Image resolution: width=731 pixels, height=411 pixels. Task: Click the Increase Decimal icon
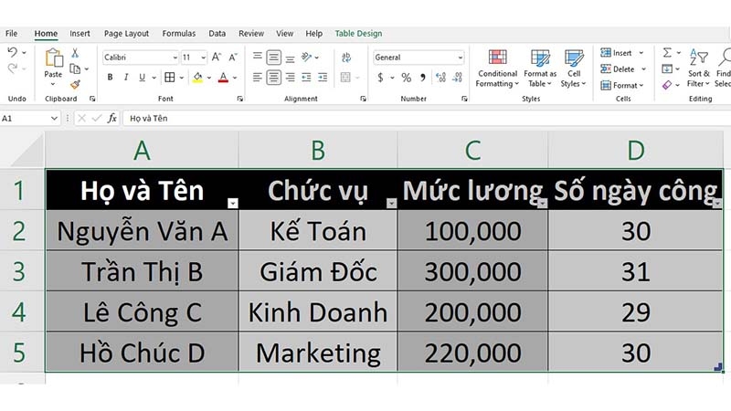point(440,78)
